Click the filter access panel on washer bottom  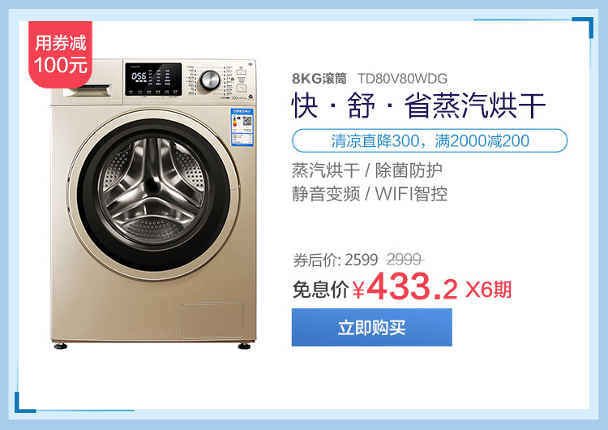click(x=212, y=320)
